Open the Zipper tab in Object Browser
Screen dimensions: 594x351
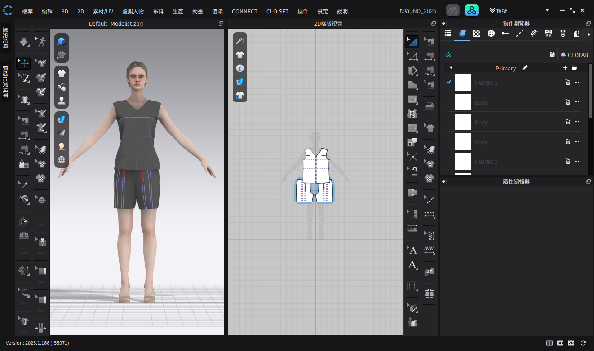click(x=563, y=33)
